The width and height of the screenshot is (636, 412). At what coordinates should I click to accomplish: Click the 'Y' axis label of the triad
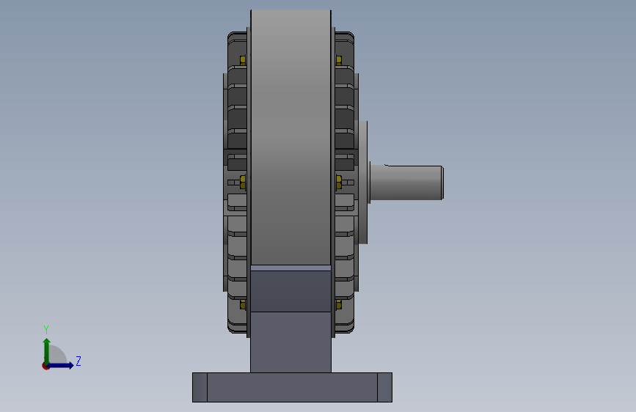click(46, 329)
